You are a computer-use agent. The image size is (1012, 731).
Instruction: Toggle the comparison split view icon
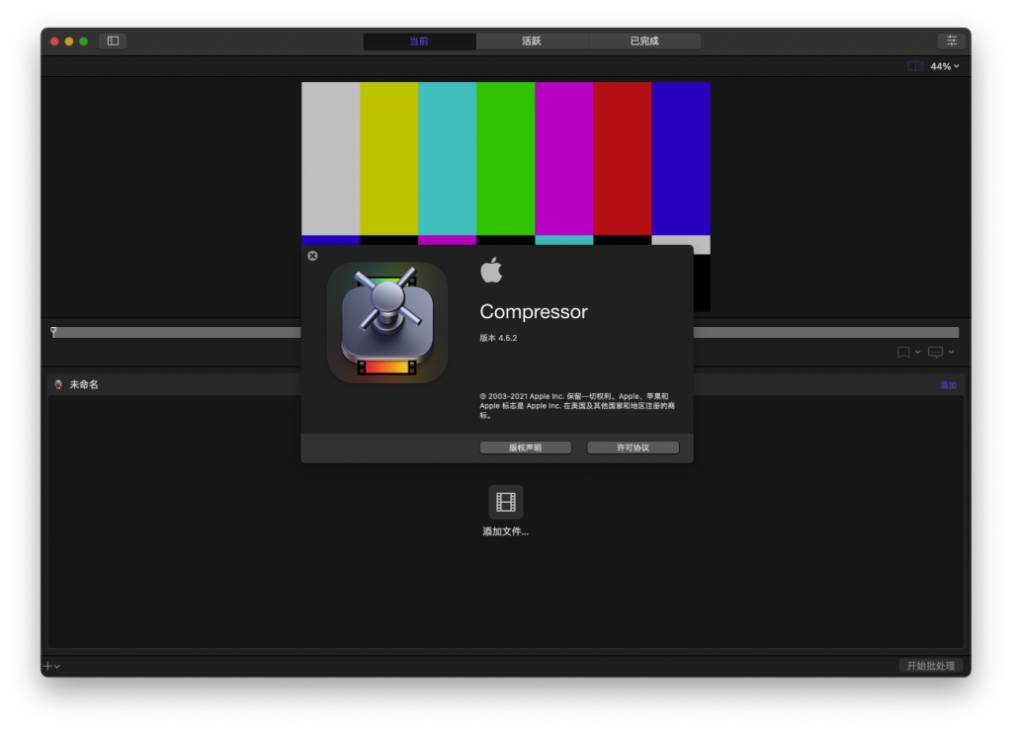(x=915, y=66)
